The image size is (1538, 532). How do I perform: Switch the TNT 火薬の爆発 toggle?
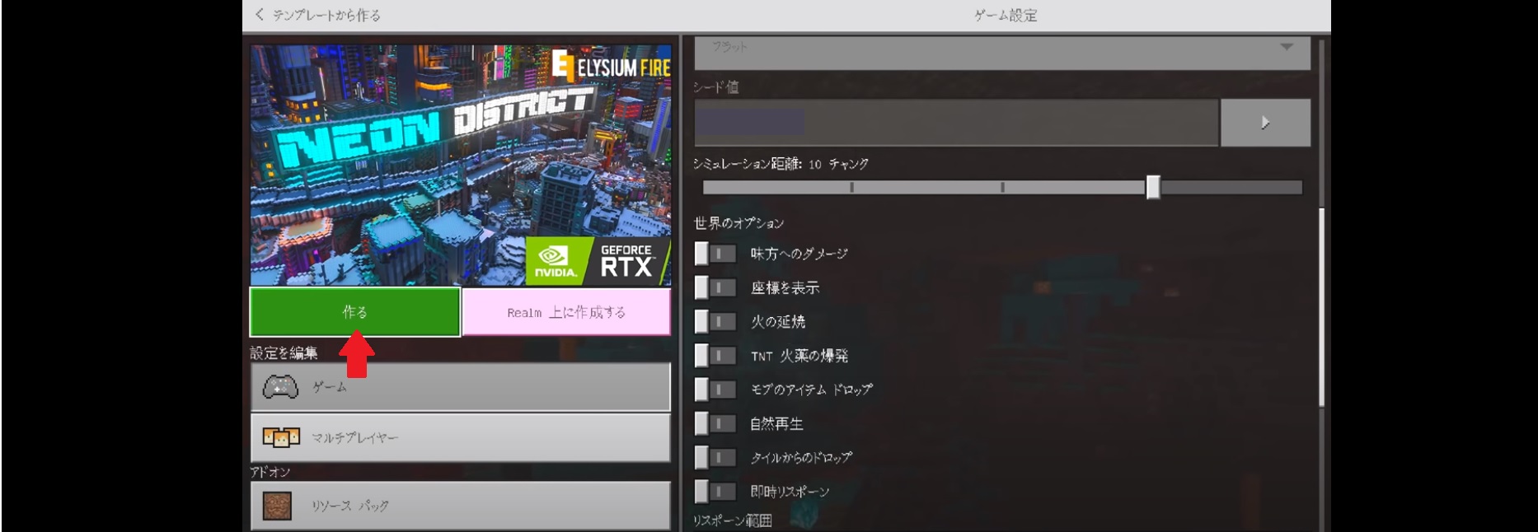tap(714, 356)
